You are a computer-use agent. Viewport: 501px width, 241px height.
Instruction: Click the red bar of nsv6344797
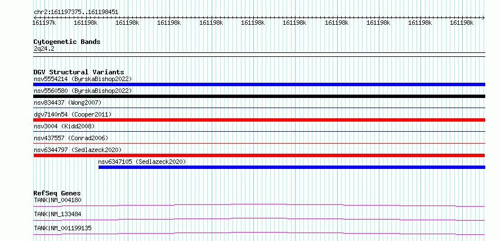(x=259, y=155)
